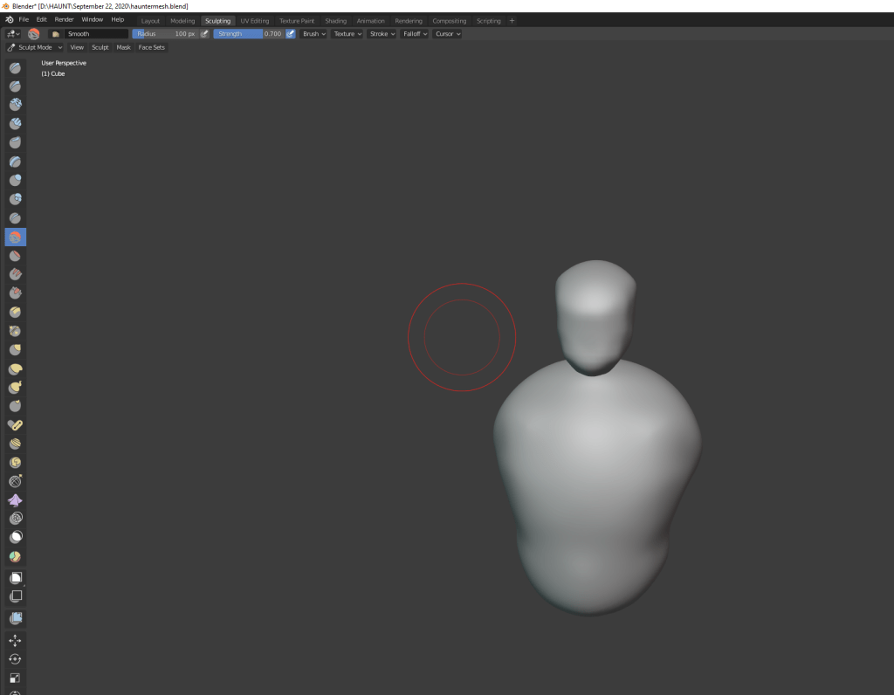Pick the Cloth brush tool
The image size is (894, 695).
(15, 500)
